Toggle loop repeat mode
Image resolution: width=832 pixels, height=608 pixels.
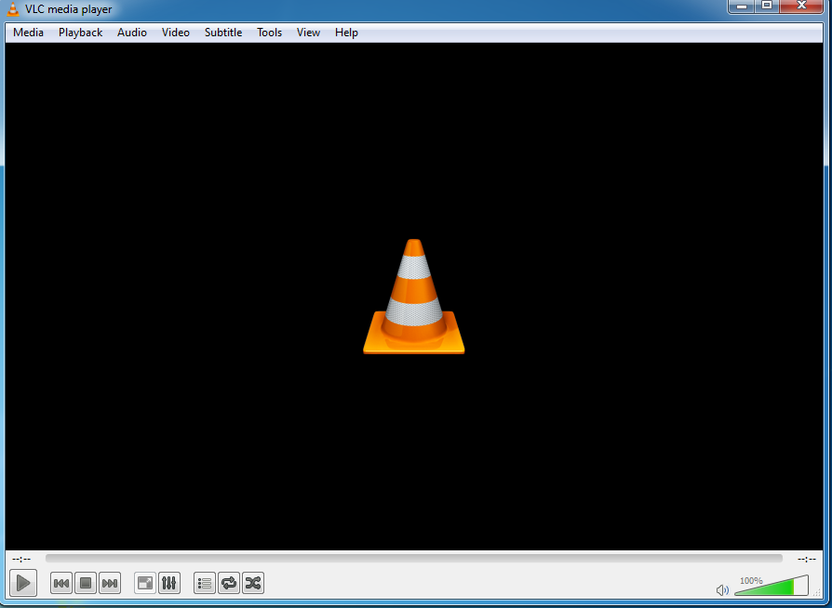tap(229, 583)
